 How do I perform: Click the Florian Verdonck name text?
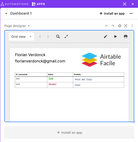click(30, 55)
